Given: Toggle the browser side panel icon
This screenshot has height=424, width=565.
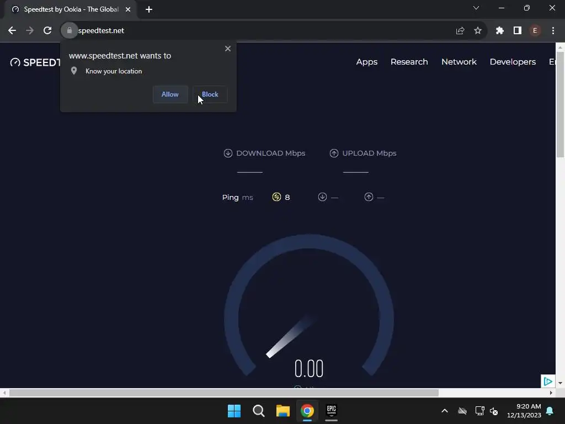Looking at the screenshot, I should [x=518, y=31].
